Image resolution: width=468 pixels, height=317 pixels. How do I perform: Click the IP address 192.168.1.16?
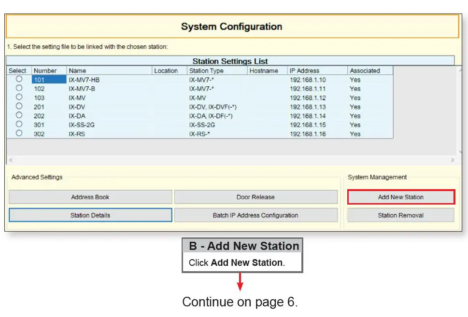[308, 134]
